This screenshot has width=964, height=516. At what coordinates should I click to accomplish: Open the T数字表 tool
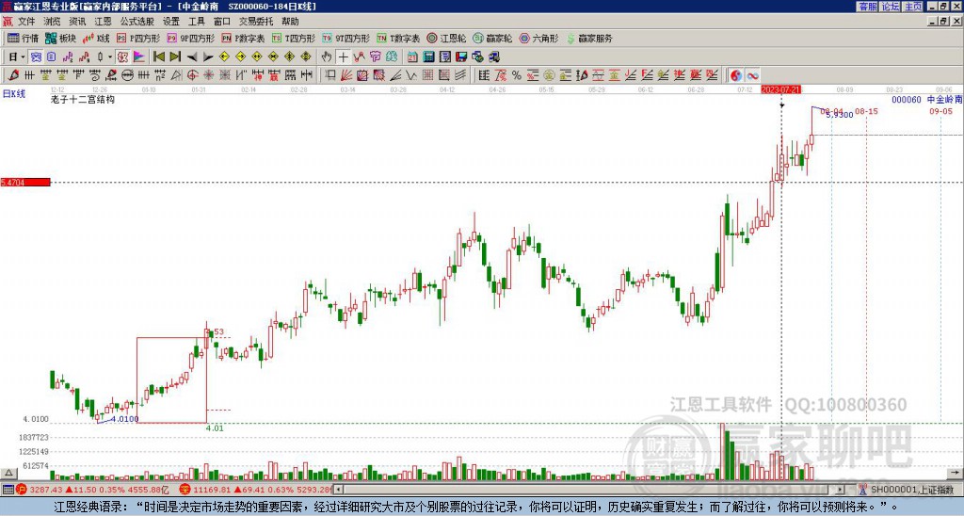[398, 38]
